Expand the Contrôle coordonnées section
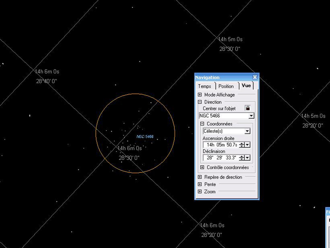The height and width of the screenshot is (248, 330). tap(202, 167)
